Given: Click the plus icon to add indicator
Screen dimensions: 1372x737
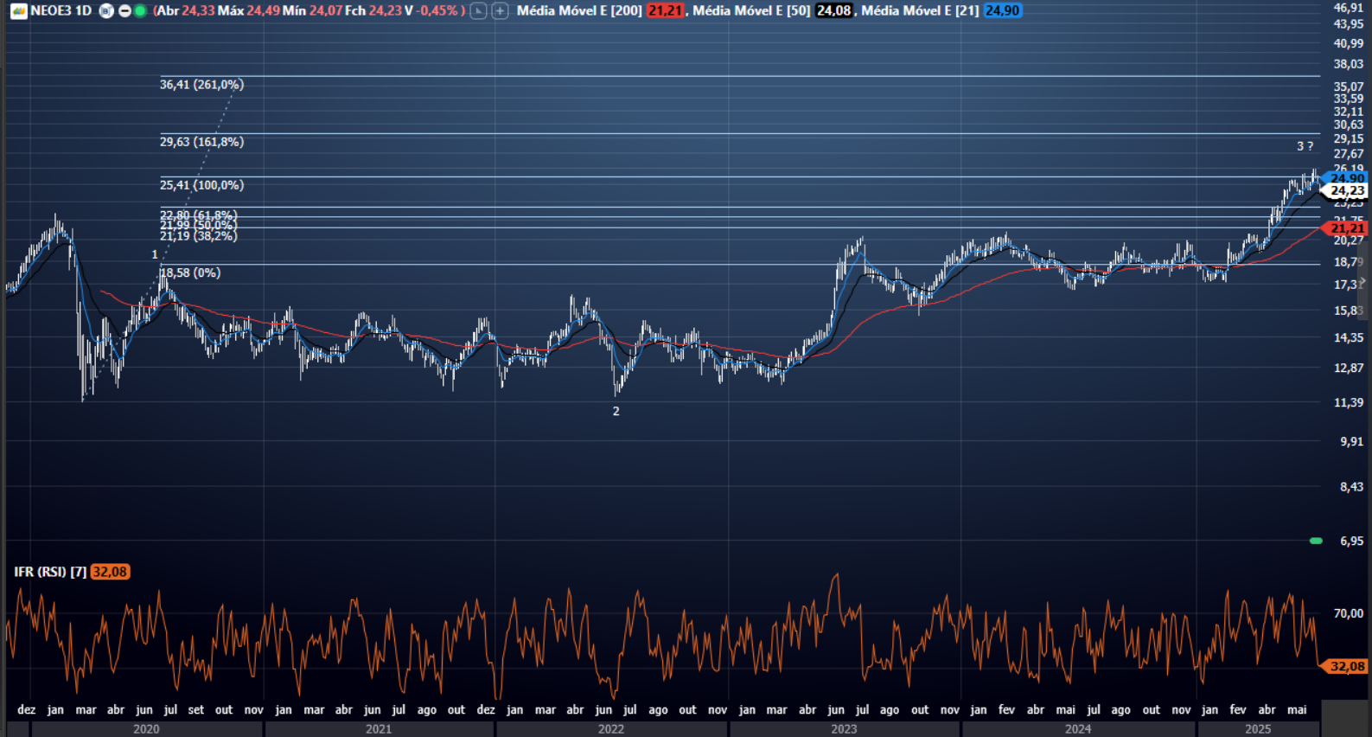Looking at the screenshot, I should pos(500,11).
